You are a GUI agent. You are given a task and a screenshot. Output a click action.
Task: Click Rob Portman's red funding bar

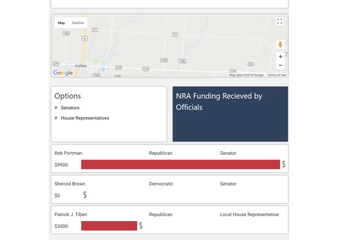pyautogui.click(x=180, y=164)
